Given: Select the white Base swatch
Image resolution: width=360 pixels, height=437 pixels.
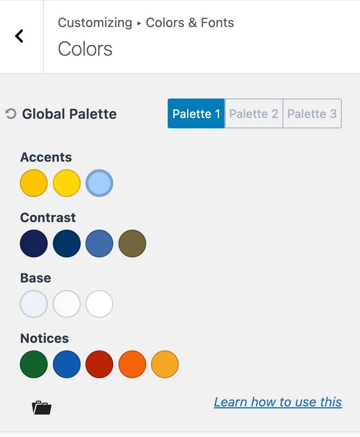Looking at the screenshot, I should [99, 304].
